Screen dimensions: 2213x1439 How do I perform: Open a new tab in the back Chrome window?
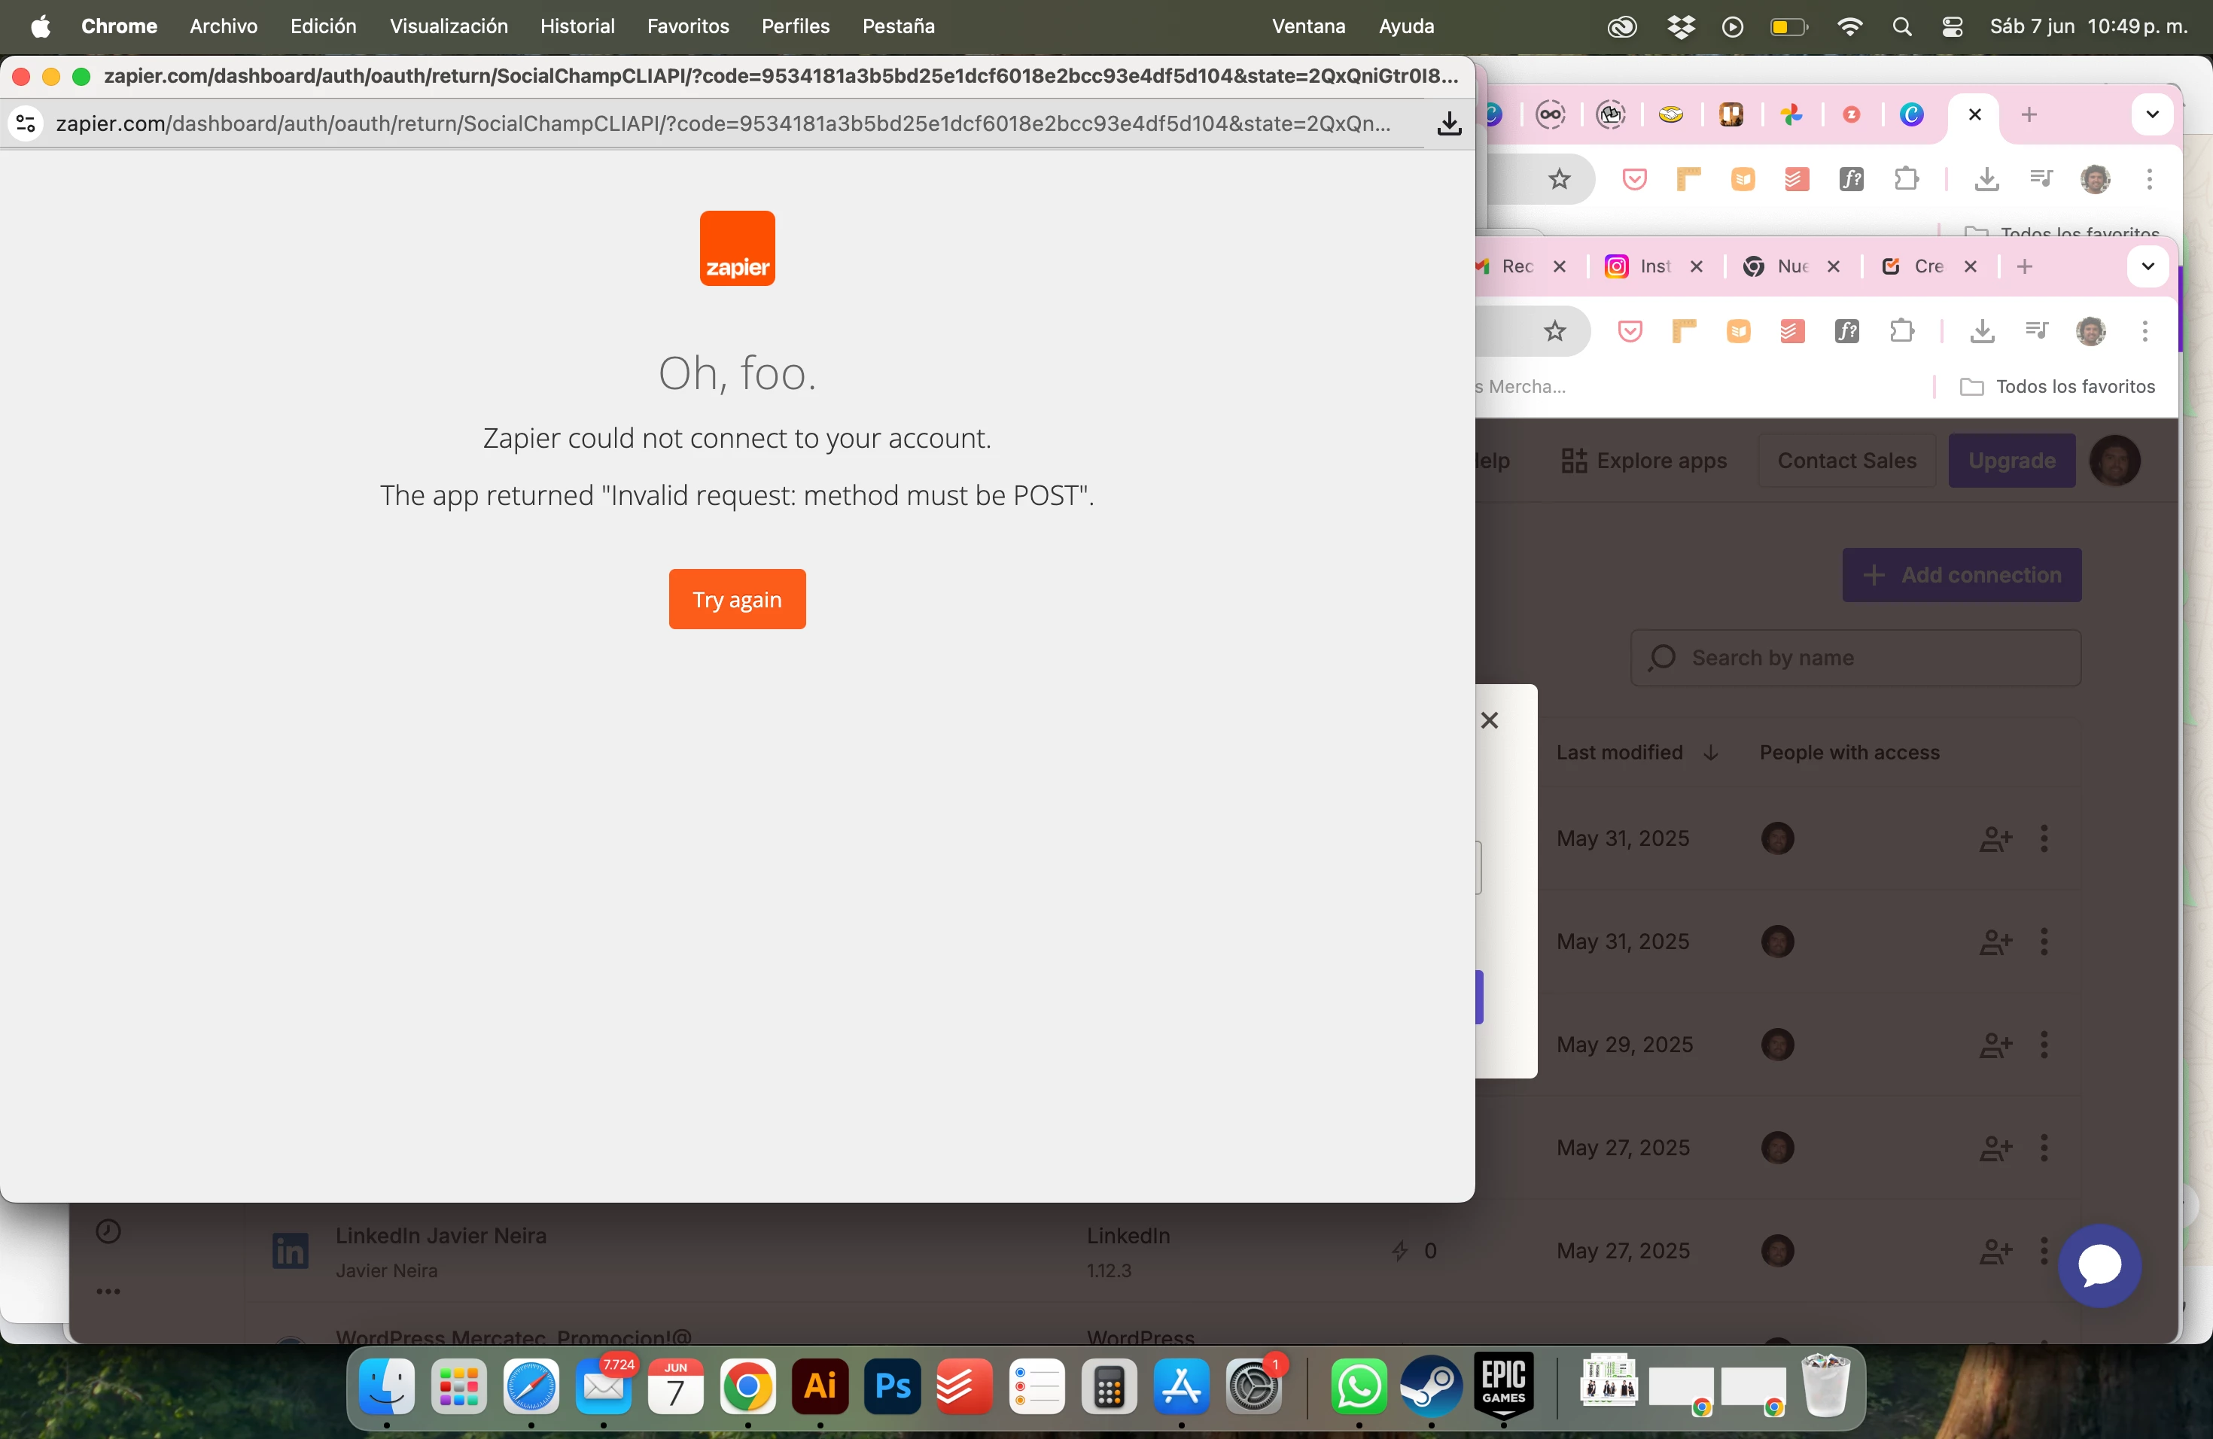[x=2029, y=114]
